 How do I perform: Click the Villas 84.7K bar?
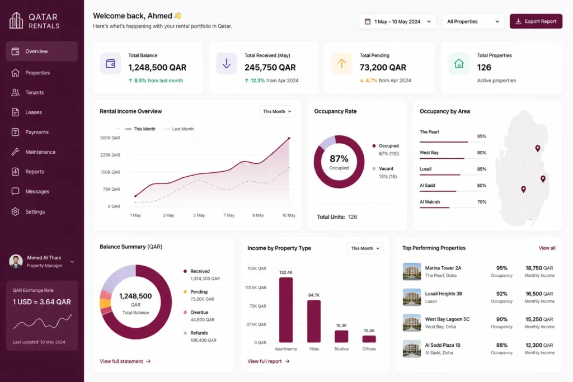click(314, 322)
